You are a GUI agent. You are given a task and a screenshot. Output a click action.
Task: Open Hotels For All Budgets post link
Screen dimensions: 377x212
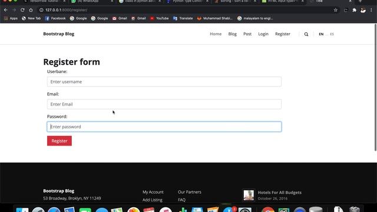280,193
